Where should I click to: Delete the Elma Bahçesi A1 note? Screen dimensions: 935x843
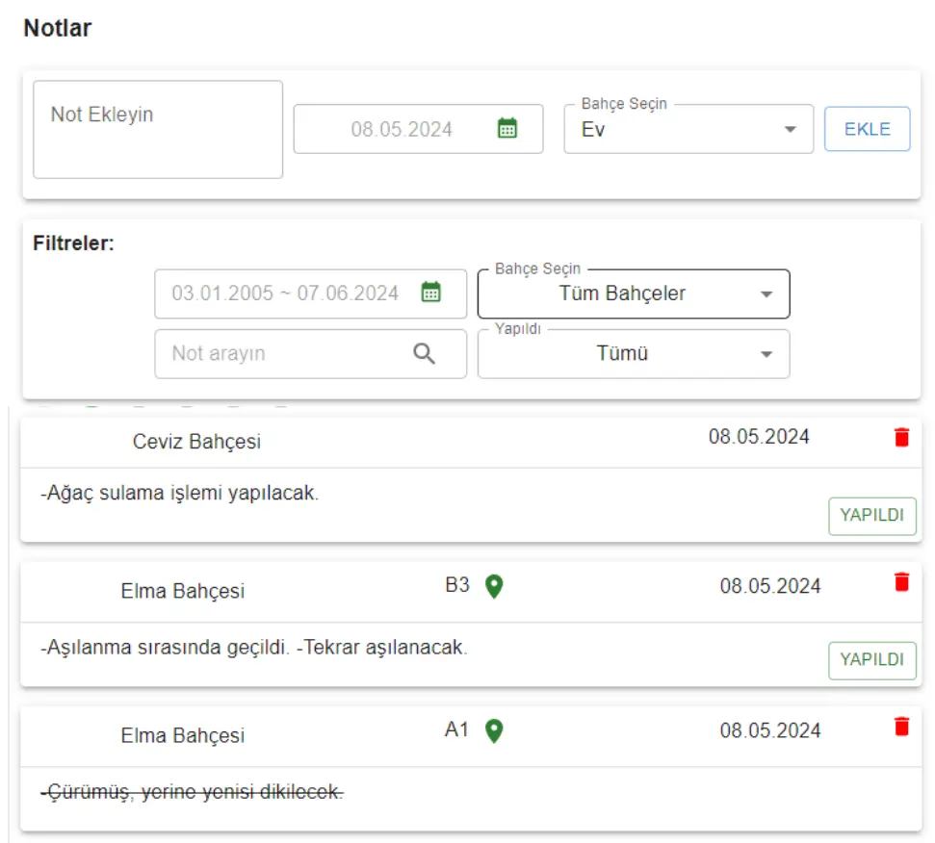coord(901,727)
